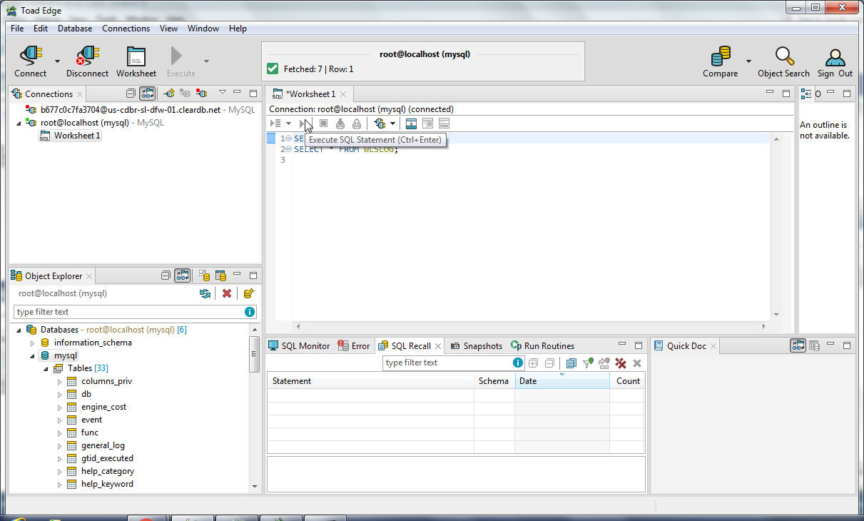This screenshot has width=864, height=521.
Task: Expand the columns_priv table node
Action: click(x=60, y=382)
